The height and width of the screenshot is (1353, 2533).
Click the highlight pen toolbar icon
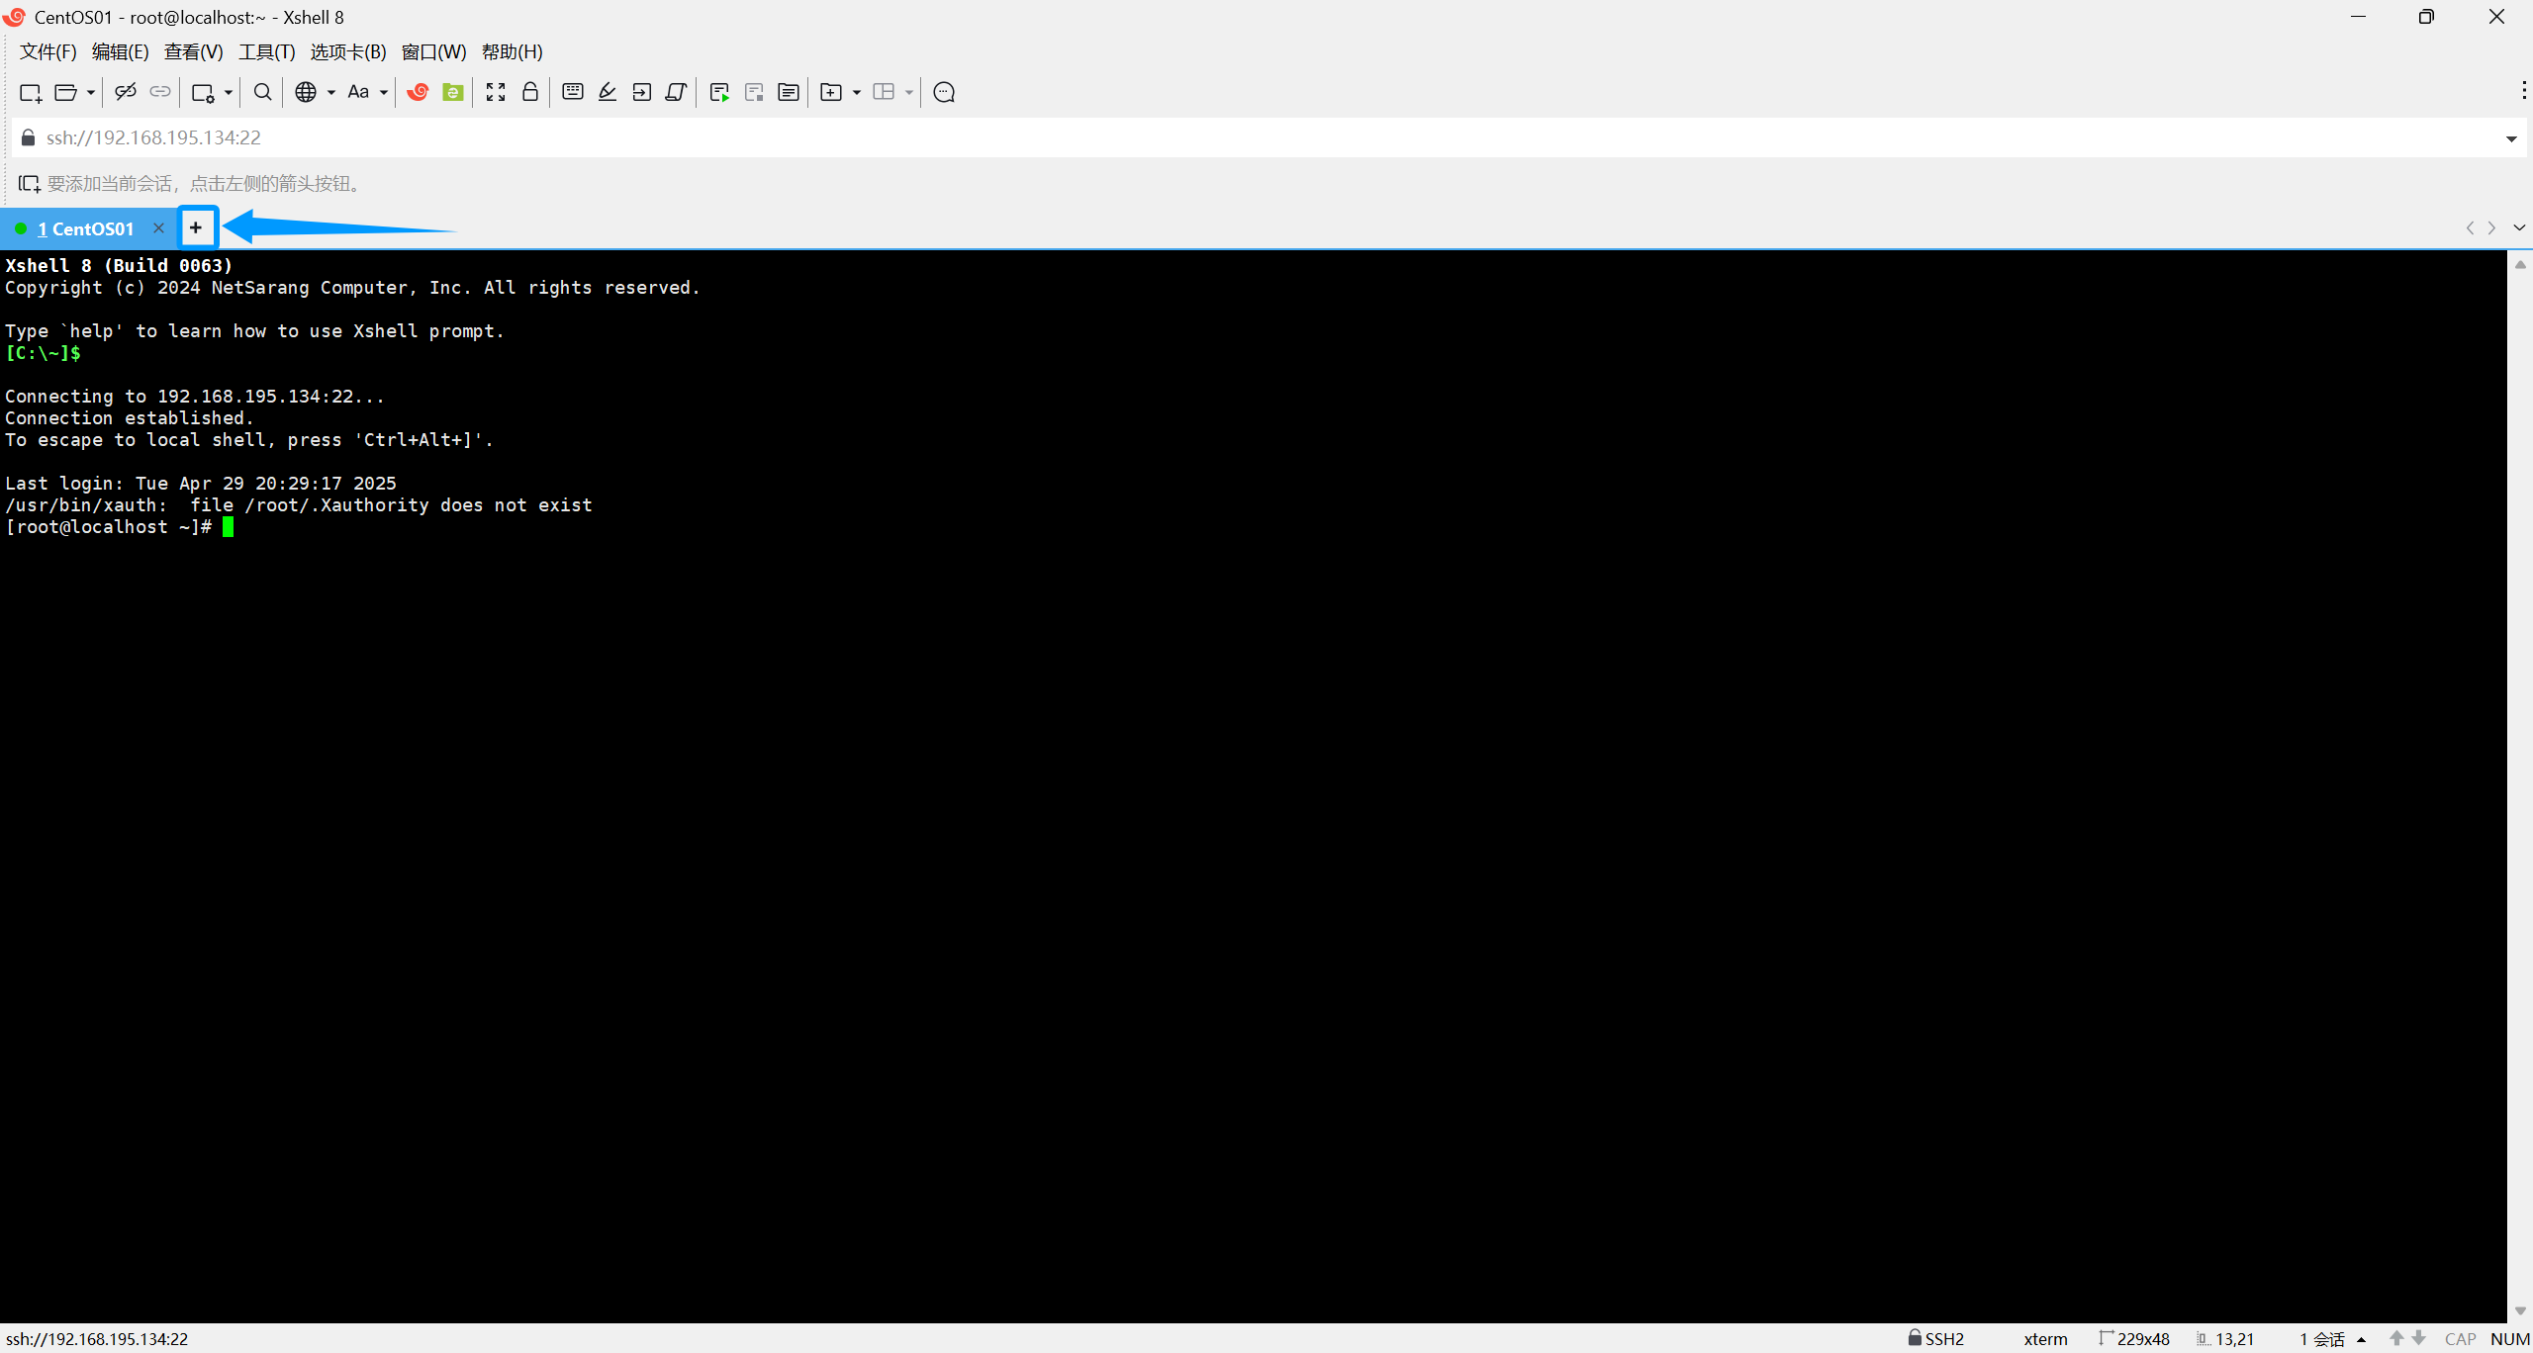pos(608,92)
